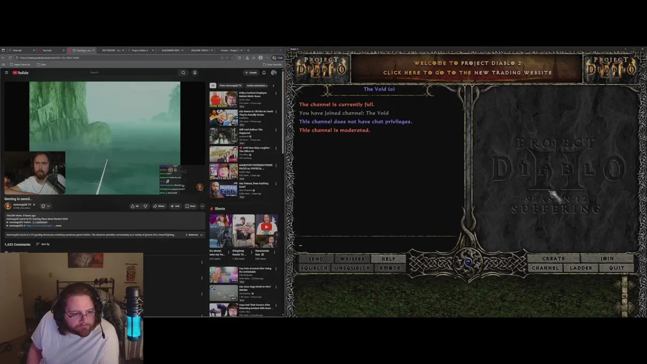Click the browser back arrow
The height and width of the screenshot is (364, 647).
[x=4, y=58]
